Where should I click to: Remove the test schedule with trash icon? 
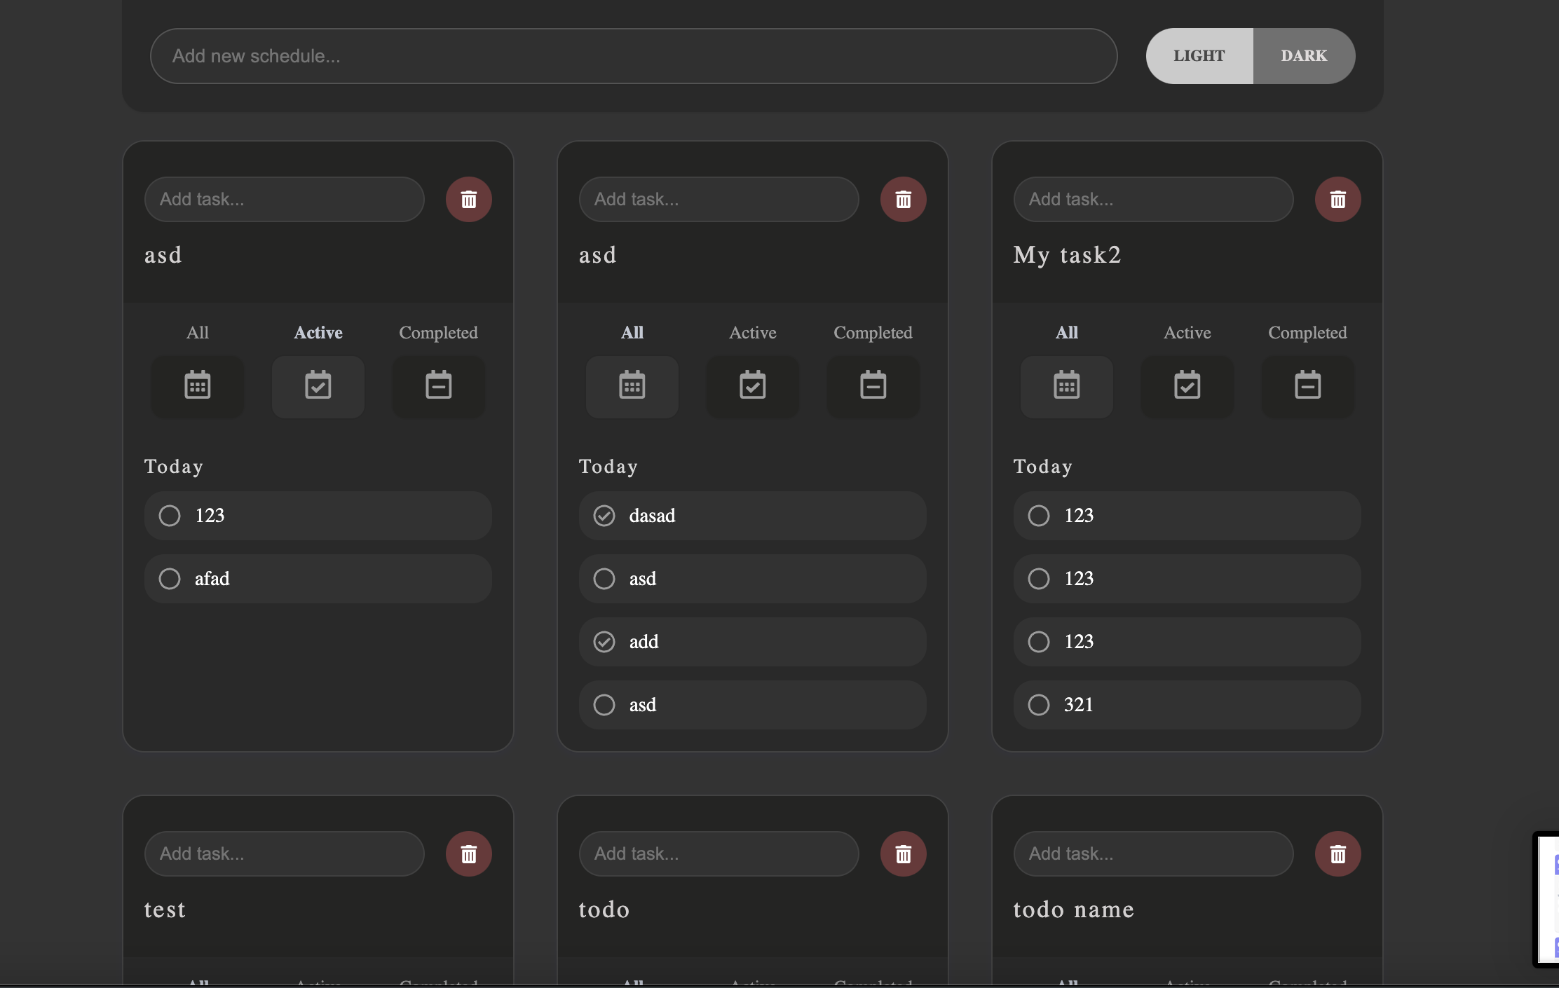tap(468, 854)
